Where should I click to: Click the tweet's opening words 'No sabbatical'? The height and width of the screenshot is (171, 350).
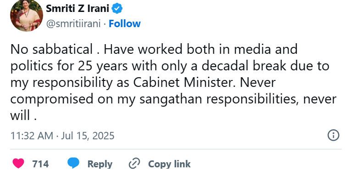[x=51, y=49]
